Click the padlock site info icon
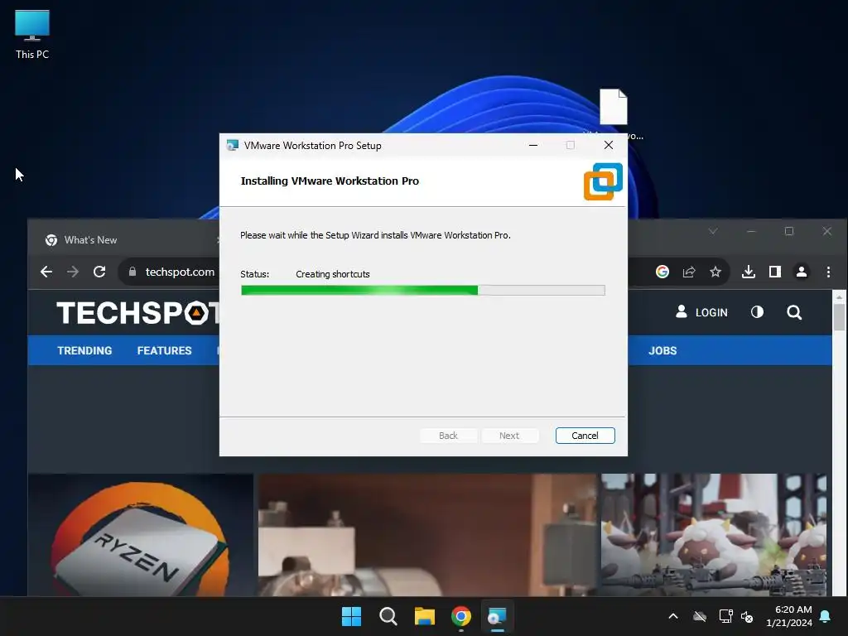Image resolution: width=848 pixels, height=636 pixels. point(132,272)
